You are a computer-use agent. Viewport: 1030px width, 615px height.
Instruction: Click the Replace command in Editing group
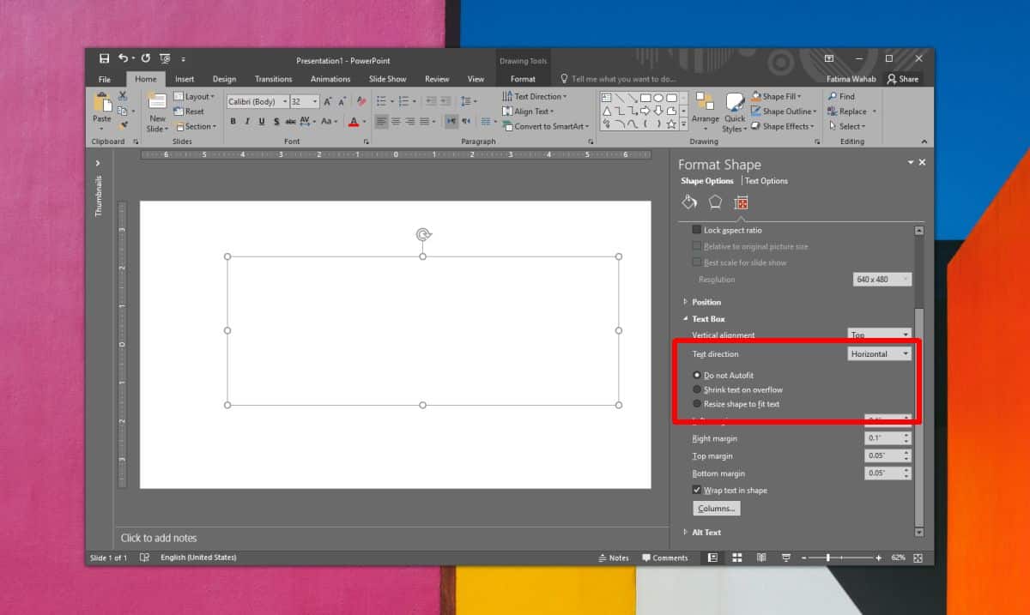click(851, 111)
